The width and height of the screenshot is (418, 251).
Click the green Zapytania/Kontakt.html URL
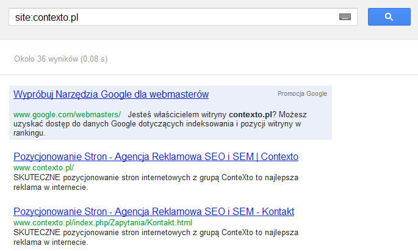103,222
